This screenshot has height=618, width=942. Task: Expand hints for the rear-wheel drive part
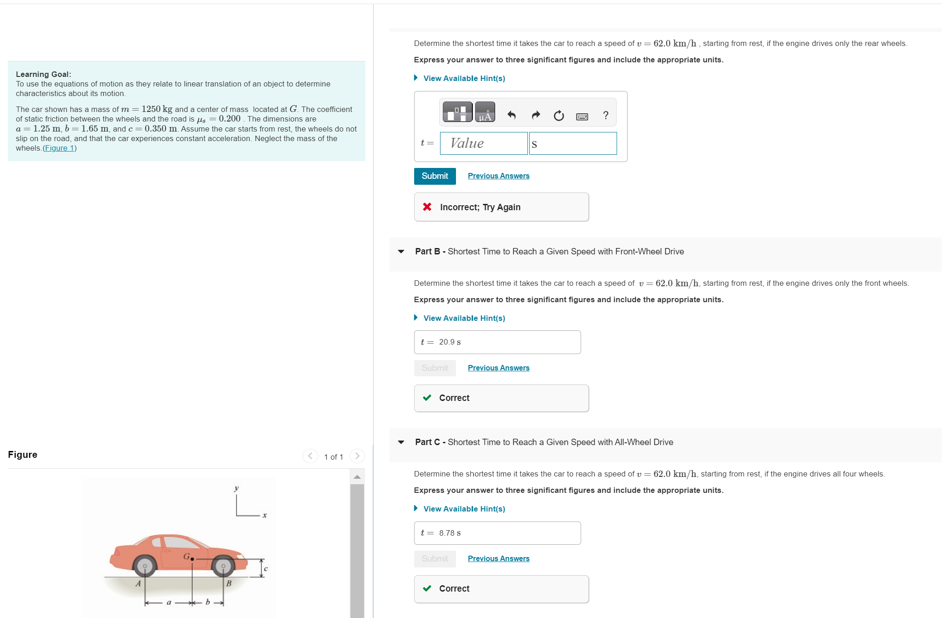pos(464,78)
